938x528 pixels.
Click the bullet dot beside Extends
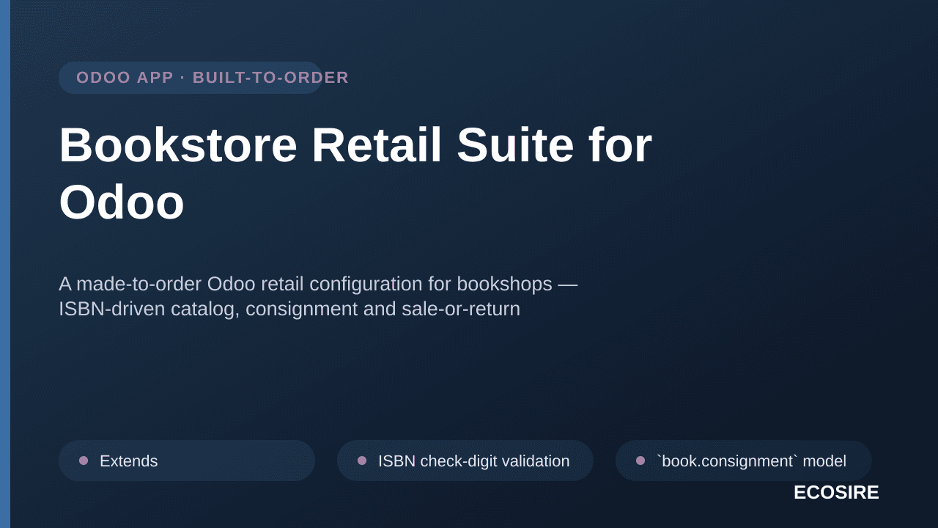(84, 461)
